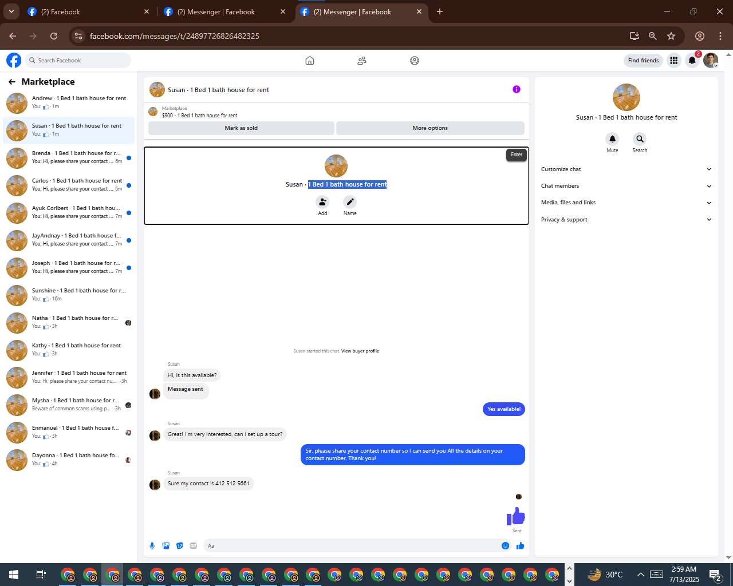Reload the page with the refresh icon
The height and width of the screenshot is (586, 733).
pyautogui.click(x=54, y=36)
